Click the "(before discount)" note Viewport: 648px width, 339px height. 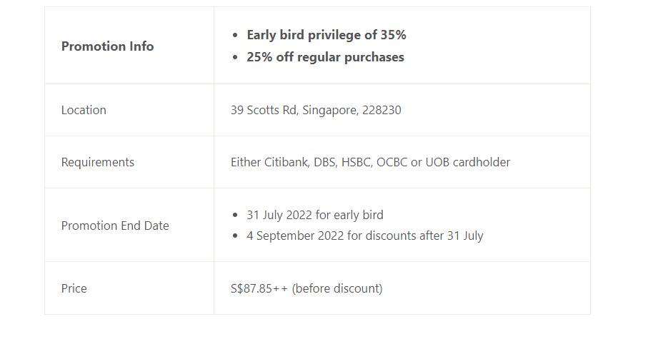point(337,288)
